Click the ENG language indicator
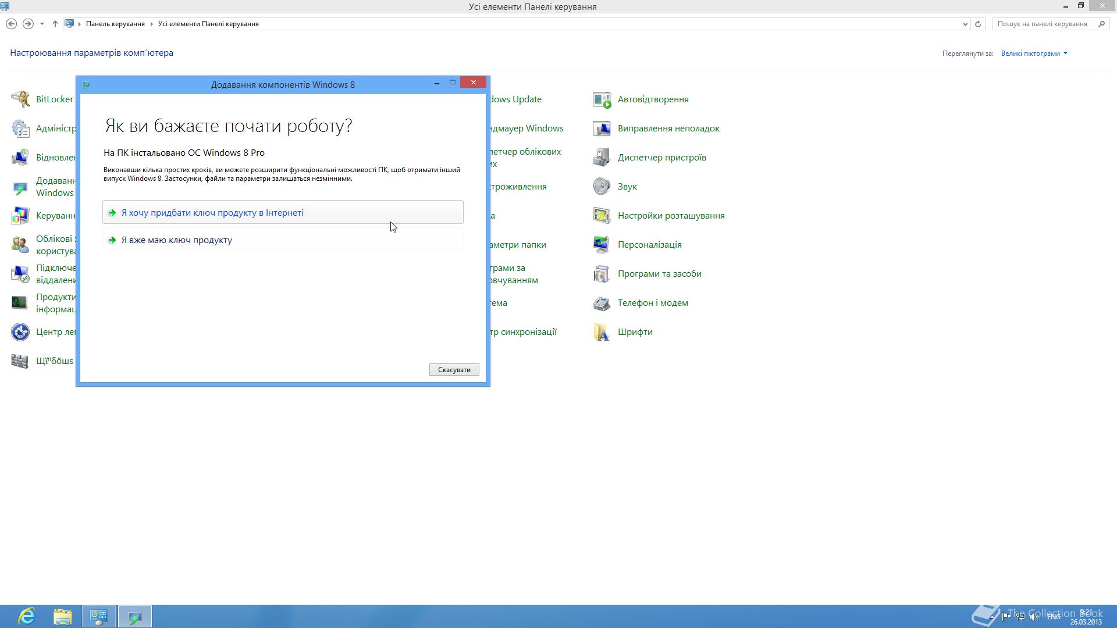The height and width of the screenshot is (628, 1117). (x=1054, y=617)
